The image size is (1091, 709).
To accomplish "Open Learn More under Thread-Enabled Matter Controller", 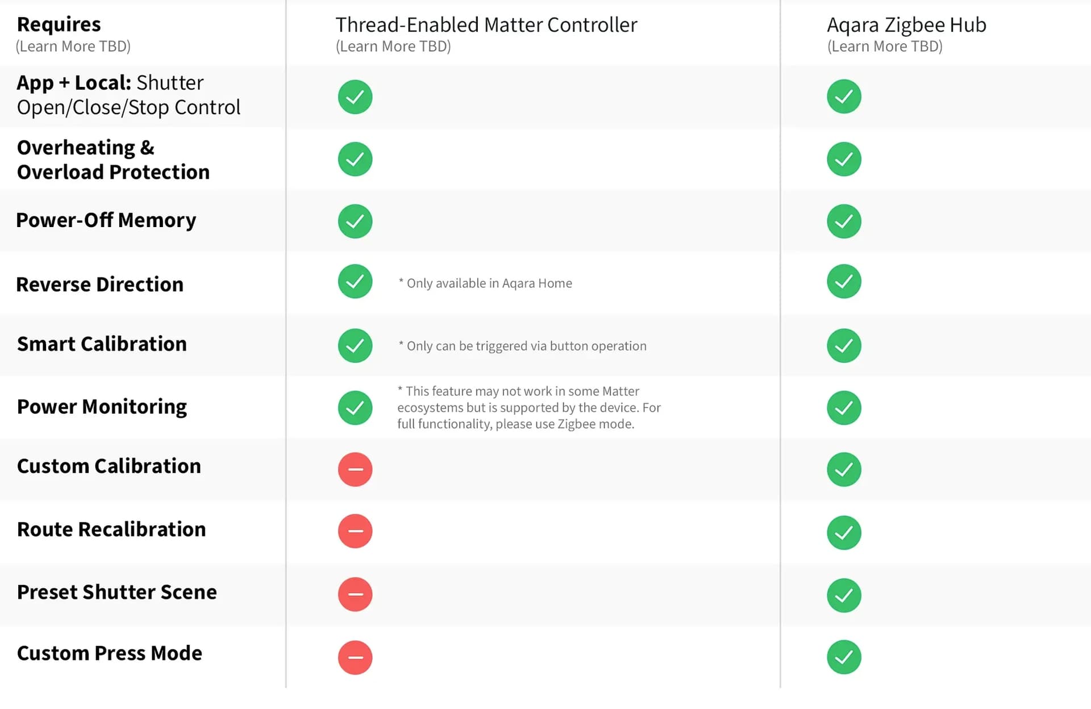I will coord(393,47).
